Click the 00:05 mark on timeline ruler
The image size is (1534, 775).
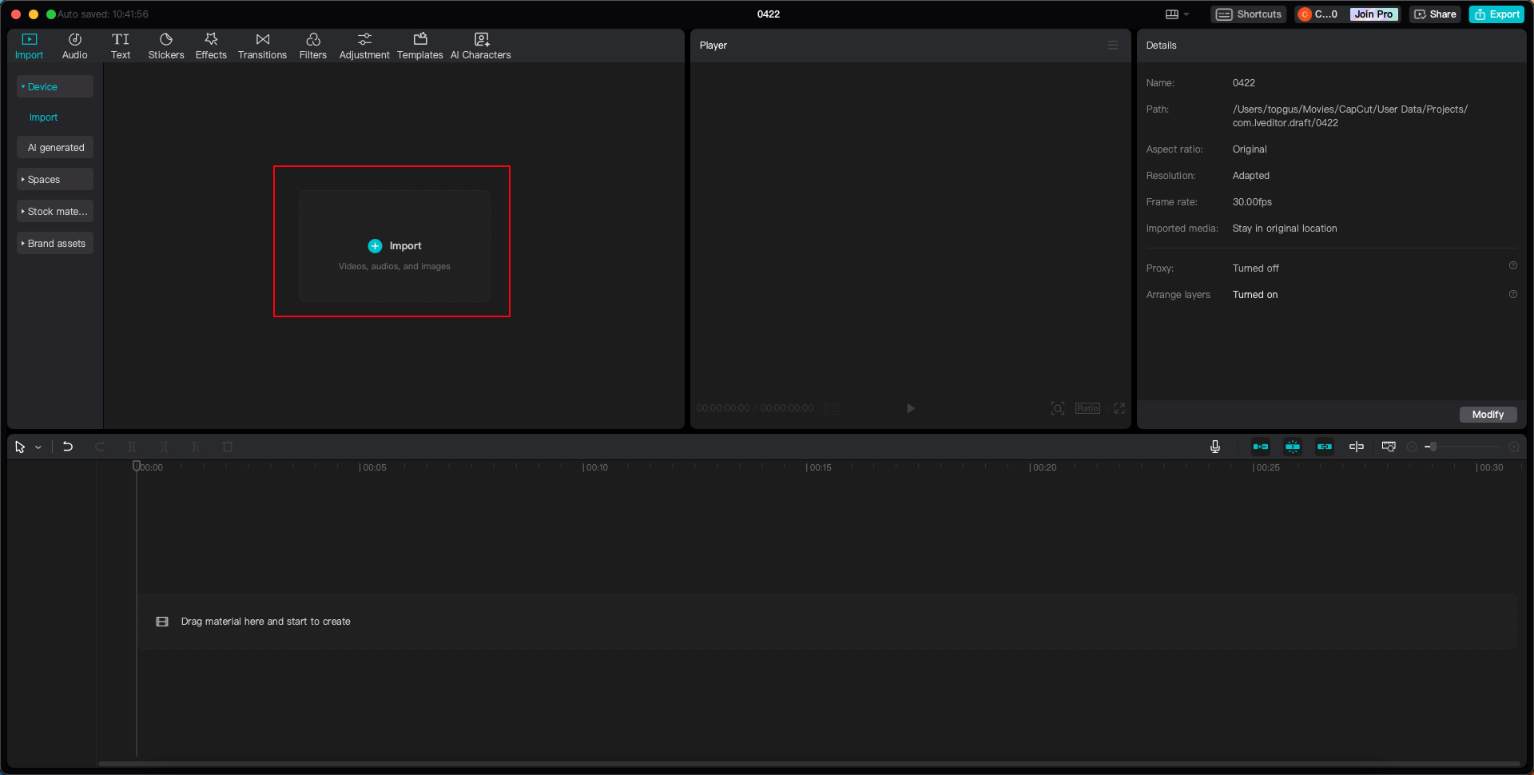tap(373, 467)
